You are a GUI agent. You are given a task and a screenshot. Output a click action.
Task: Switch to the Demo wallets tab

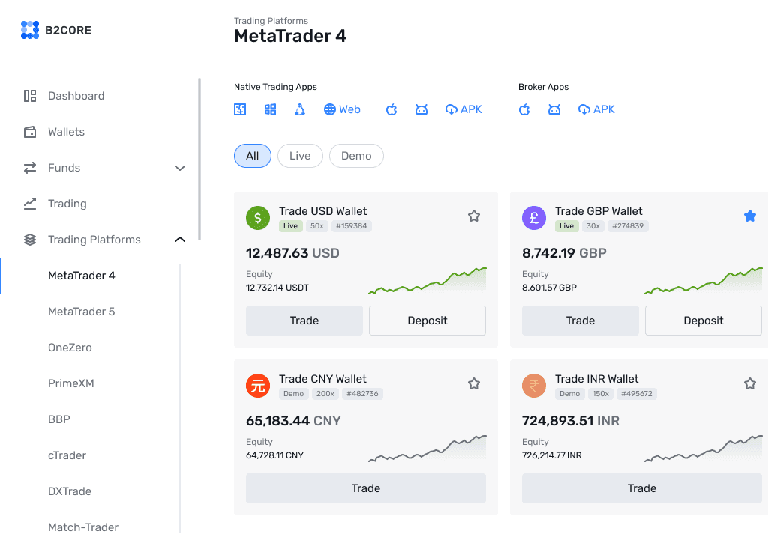click(356, 155)
